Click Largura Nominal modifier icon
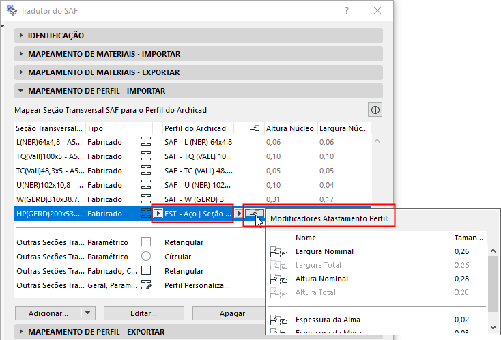 tap(278, 252)
